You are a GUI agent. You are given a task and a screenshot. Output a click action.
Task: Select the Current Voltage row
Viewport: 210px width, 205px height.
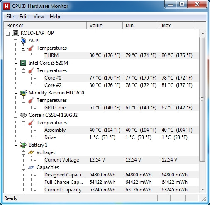click(121, 160)
